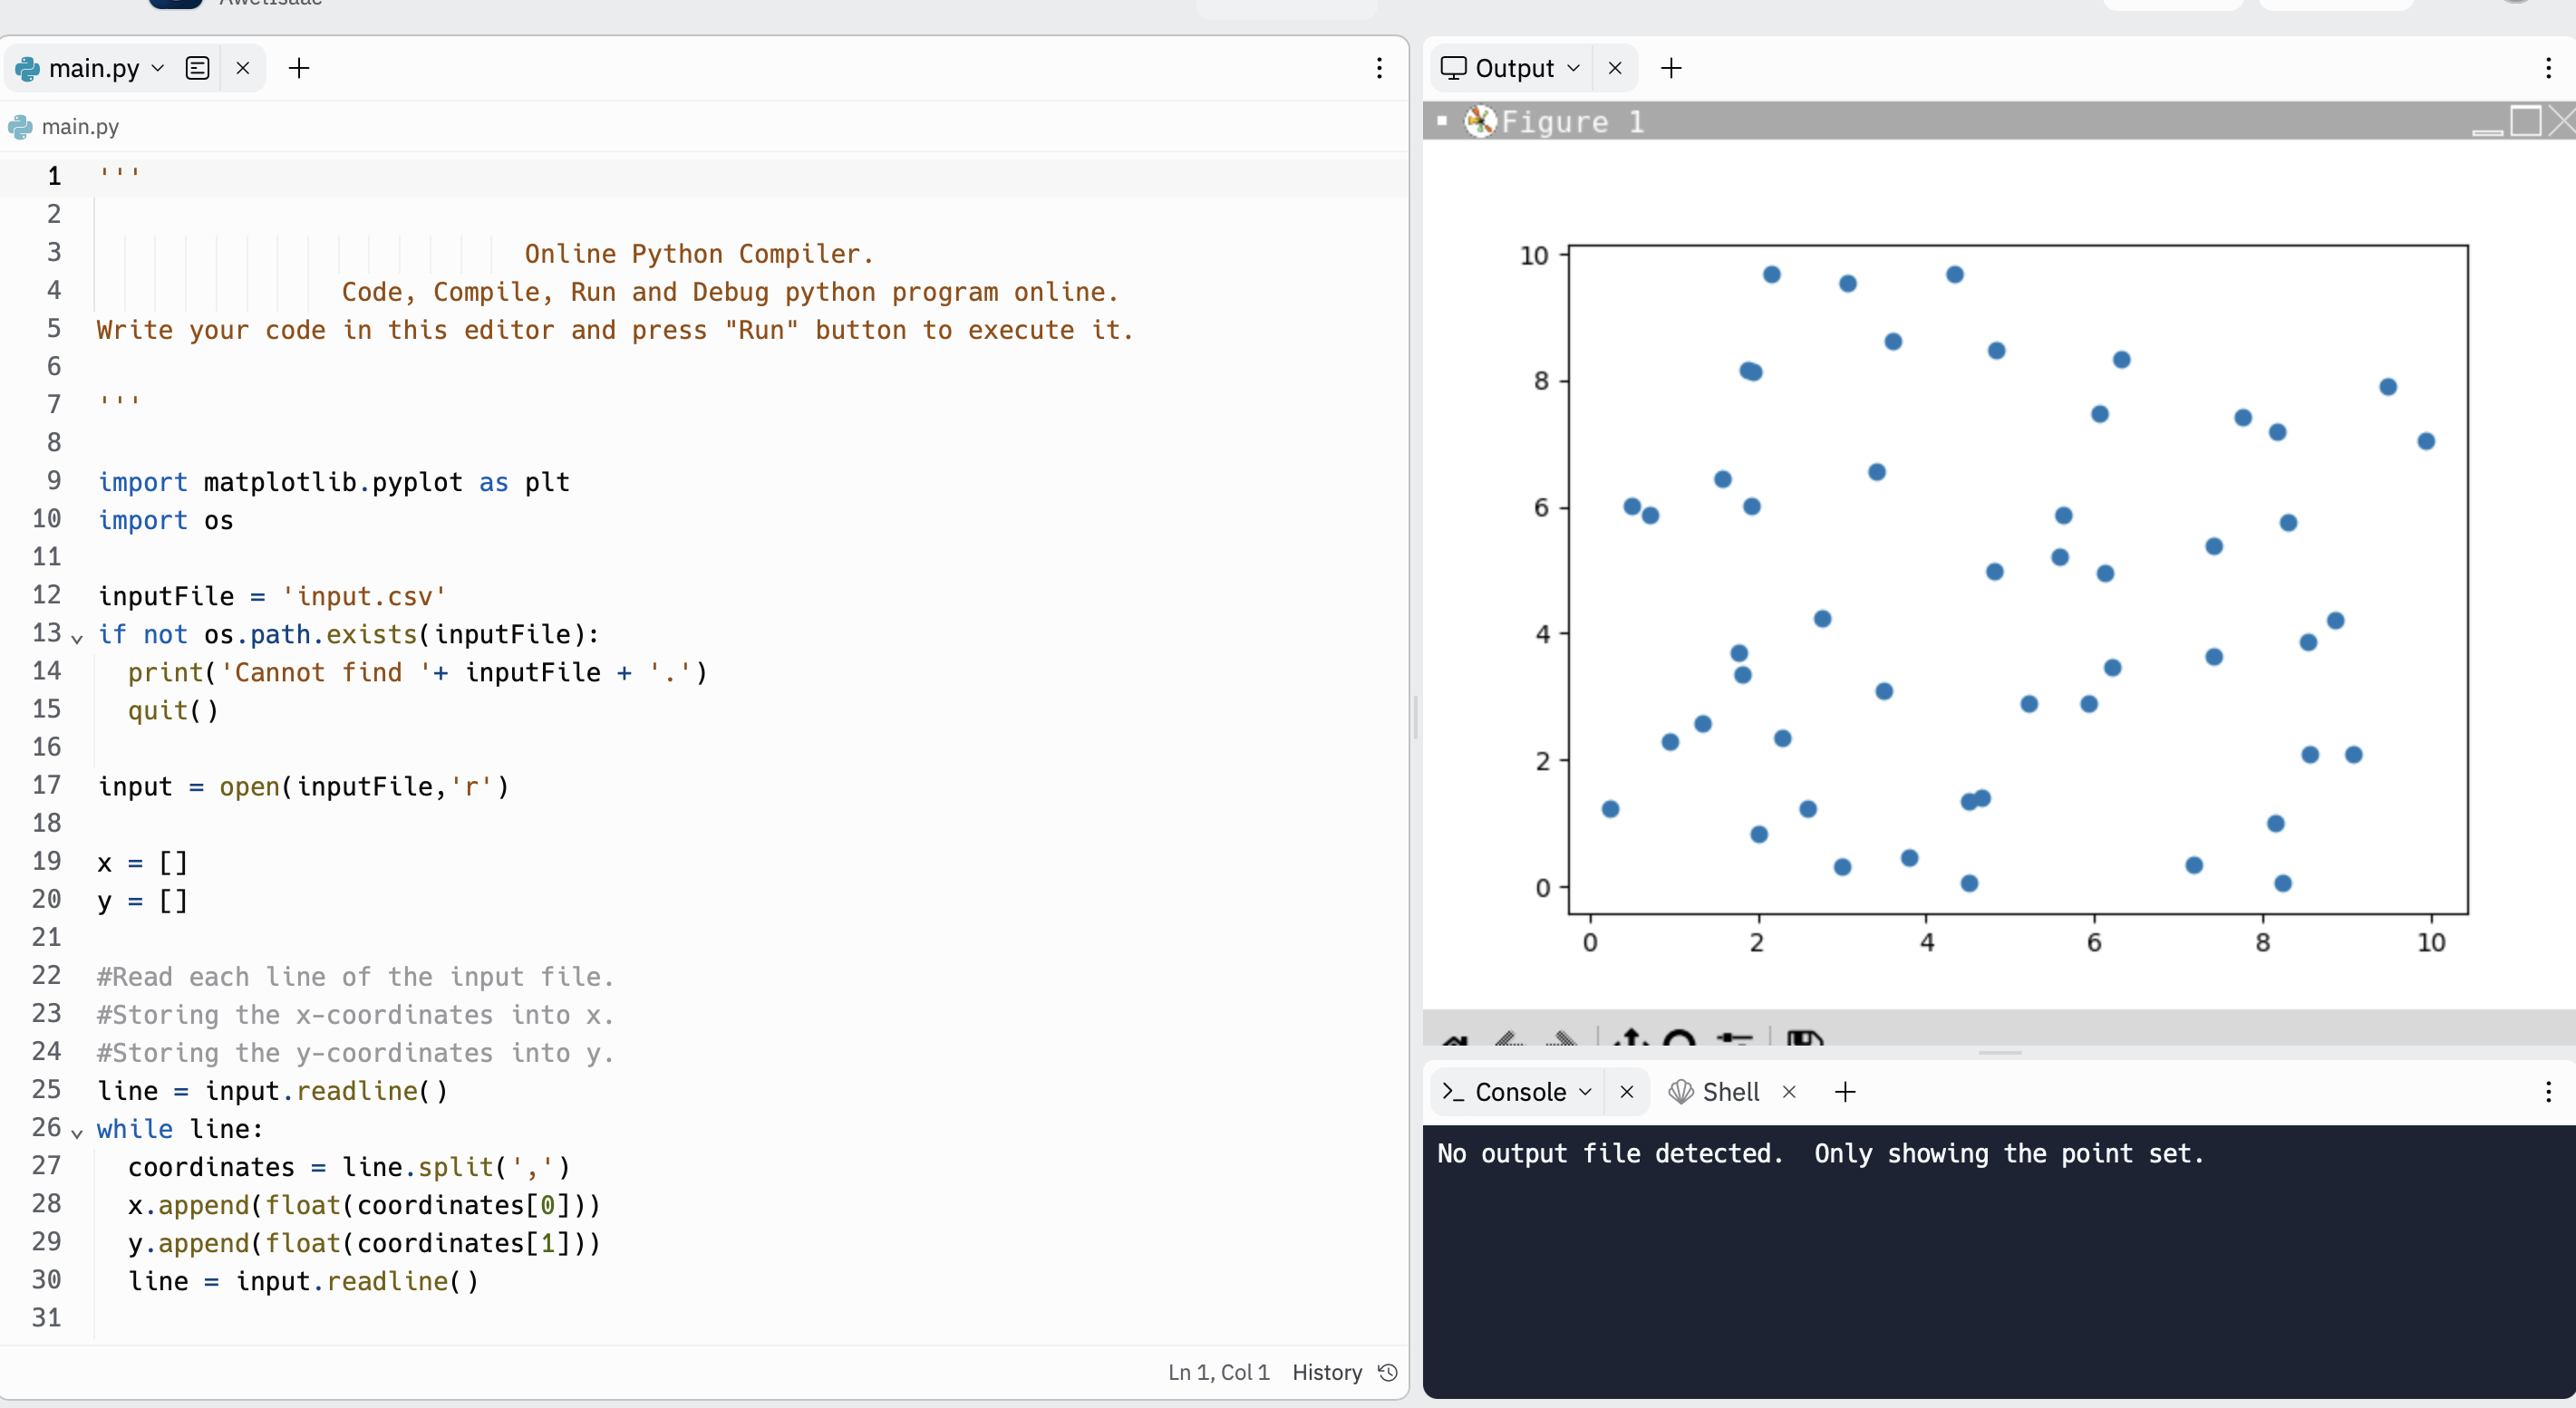The image size is (2576, 1408).
Task: Collapse the while loop on line 26
Action: point(76,1133)
